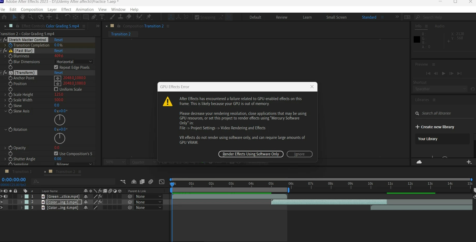Toggle Use Composition's Shutter Angle checkbox
Viewport: 476px width, 242px height.
click(x=56, y=154)
